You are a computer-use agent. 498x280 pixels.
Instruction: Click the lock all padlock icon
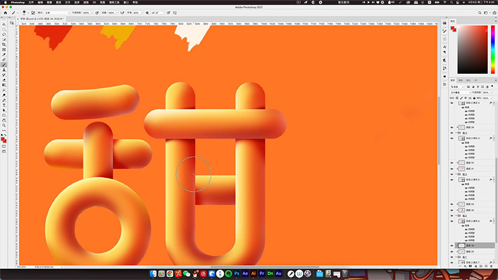[474, 98]
